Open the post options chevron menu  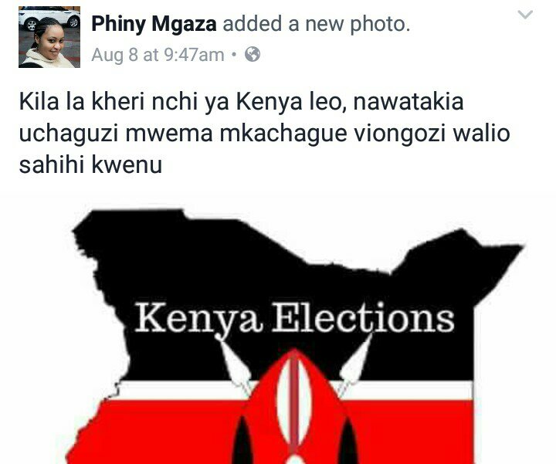(x=525, y=15)
